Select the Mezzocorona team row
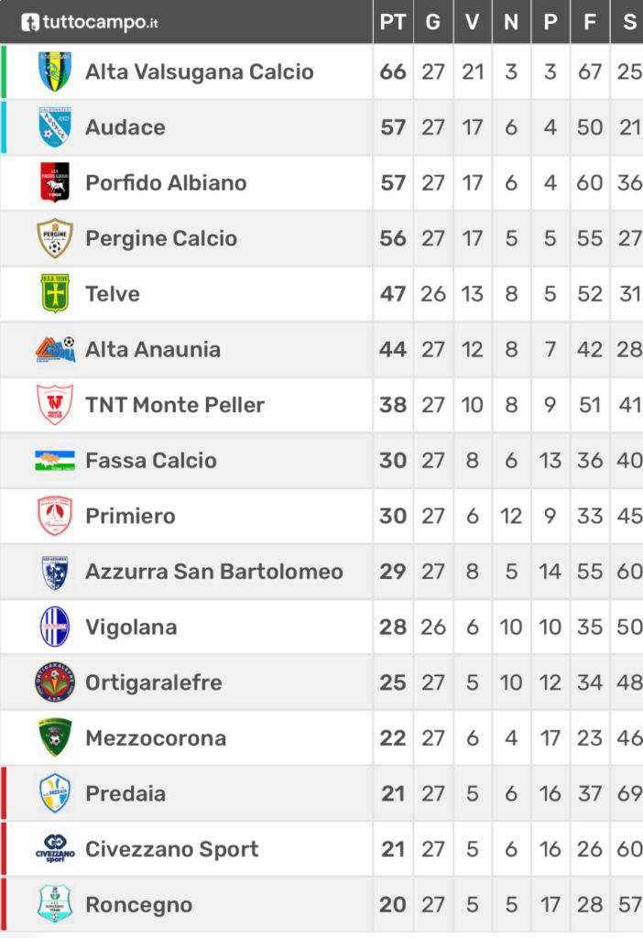This screenshot has width=643, height=938. coord(321,737)
